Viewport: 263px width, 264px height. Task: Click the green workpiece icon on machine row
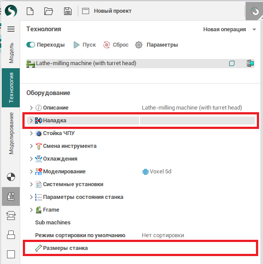232,63
